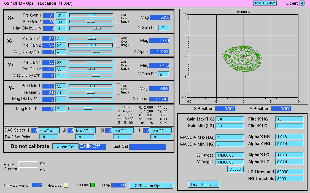Click the Save & Restore button

[265, 3]
